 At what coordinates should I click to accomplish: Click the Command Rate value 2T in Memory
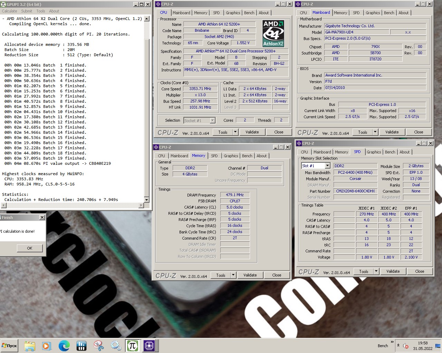tap(235, 238)
